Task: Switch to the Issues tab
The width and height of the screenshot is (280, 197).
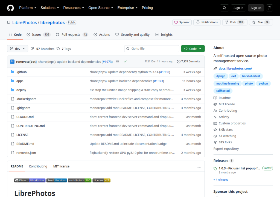Action: click(x=39, y=35)
